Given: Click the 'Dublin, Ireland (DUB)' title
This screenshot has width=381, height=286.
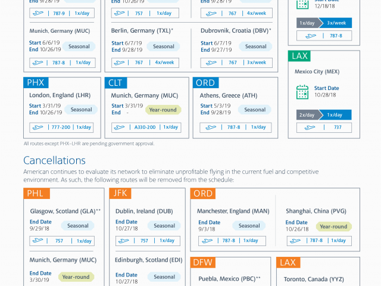Looking at the screenshot, I should [x=144, y=211].
